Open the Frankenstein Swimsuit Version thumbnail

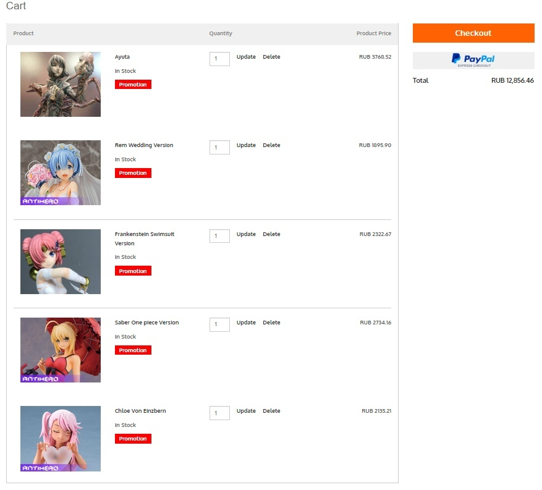coord(61,261)
